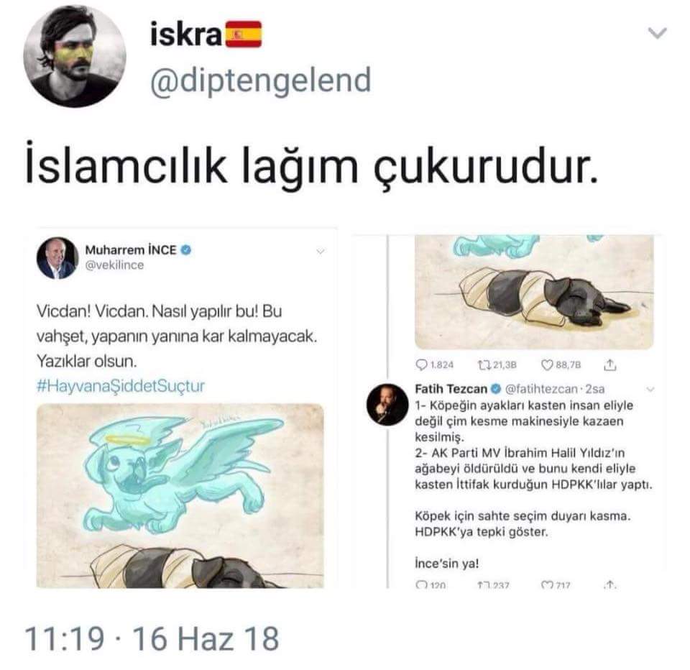
Task: Open the @vekilince handle
Action: tap(114, 265)
